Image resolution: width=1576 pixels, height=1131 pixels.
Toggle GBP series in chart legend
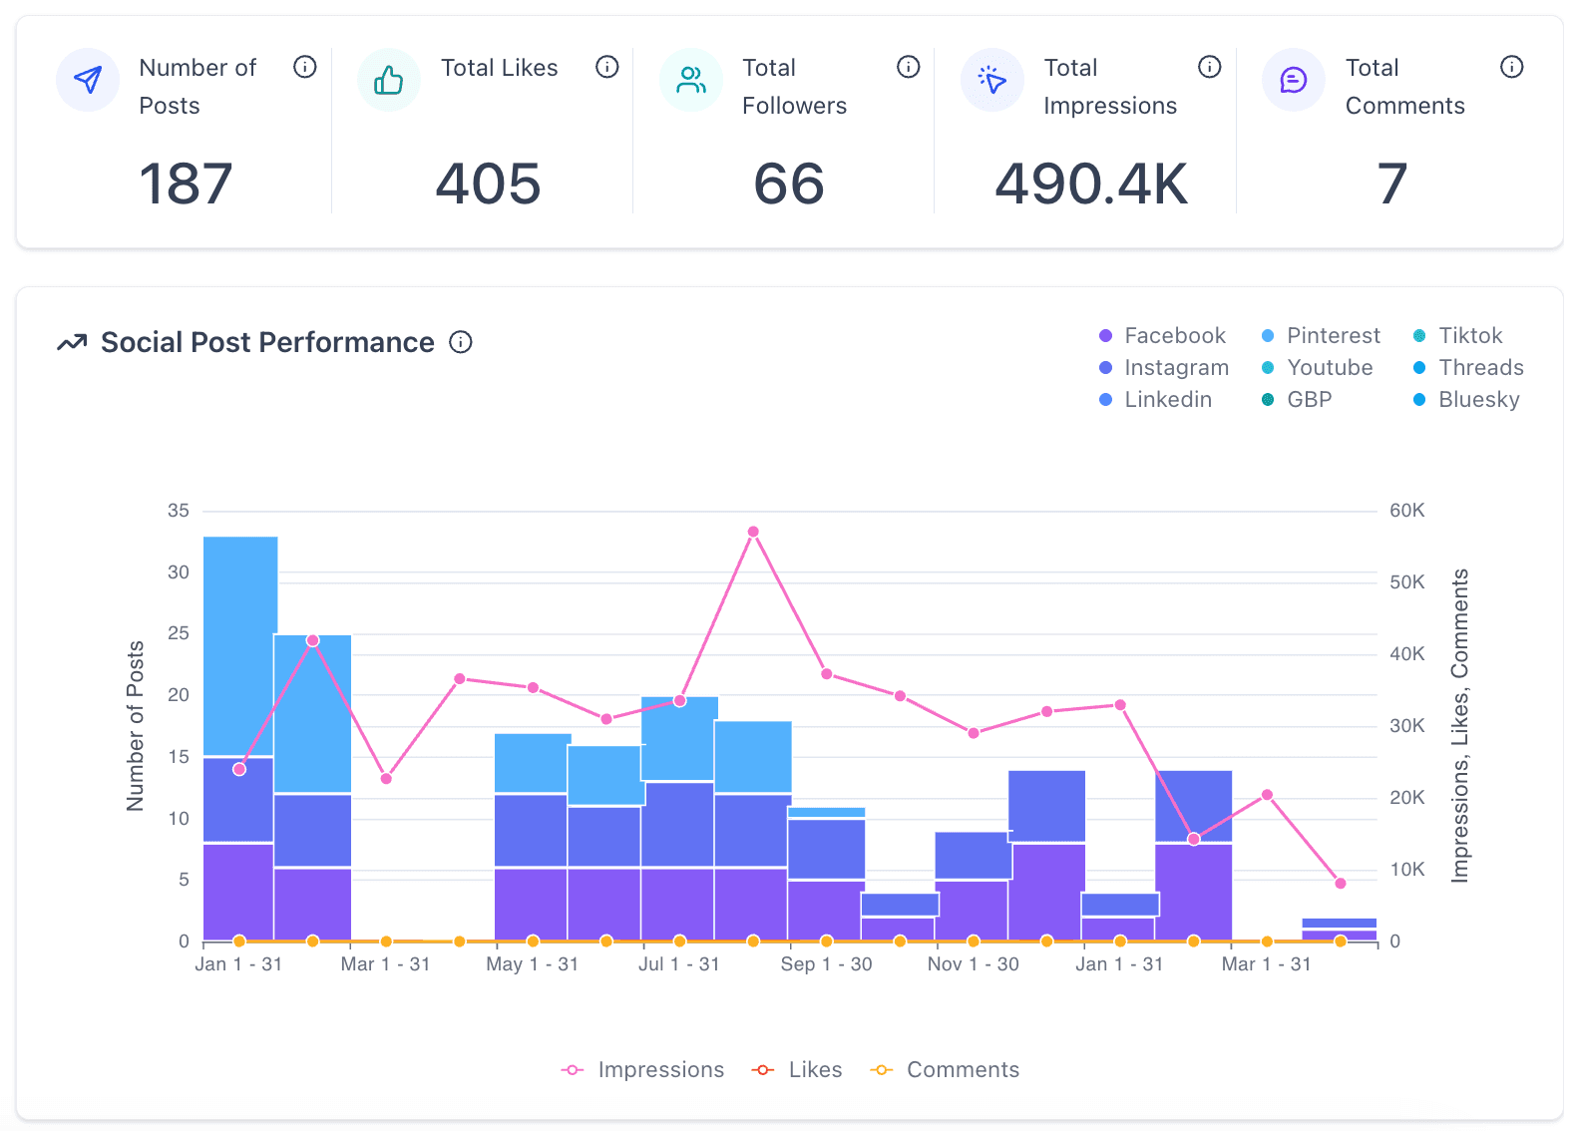coord(1297,399)
